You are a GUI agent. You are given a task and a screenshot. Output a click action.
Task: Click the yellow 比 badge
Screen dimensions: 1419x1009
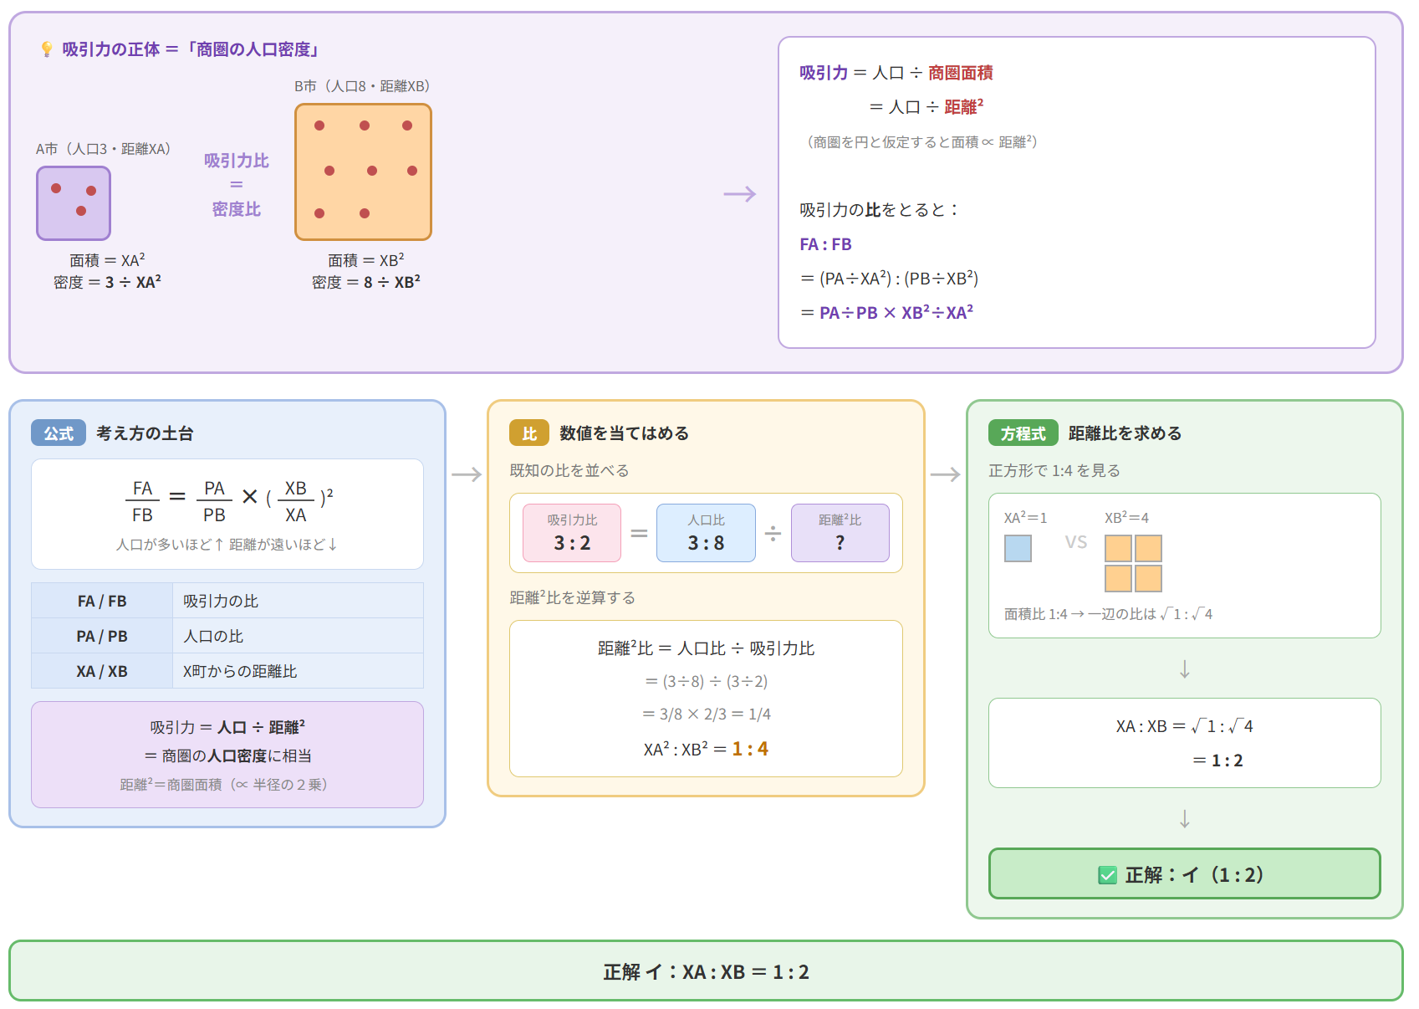[528, 433]
